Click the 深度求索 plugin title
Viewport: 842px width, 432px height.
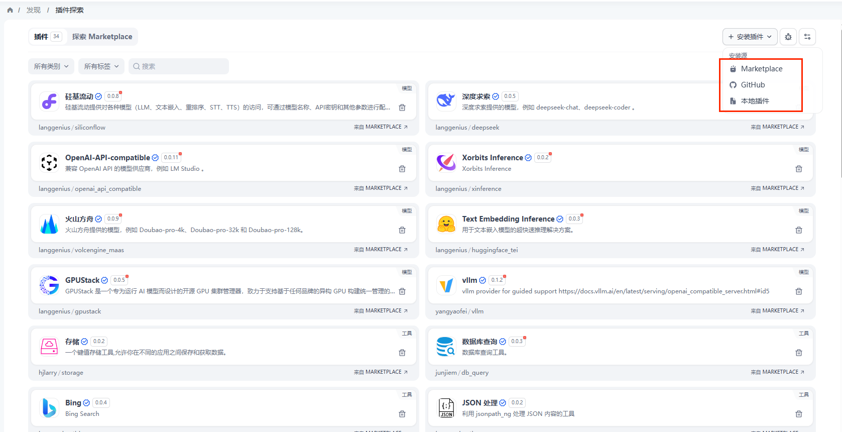476,96
